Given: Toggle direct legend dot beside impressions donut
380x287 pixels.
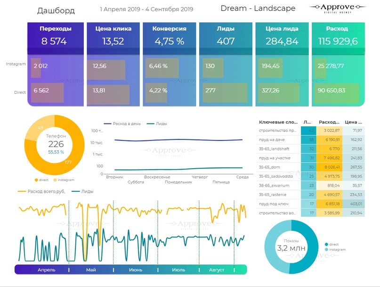Looking at the screenshot, I should pos(326,245).
